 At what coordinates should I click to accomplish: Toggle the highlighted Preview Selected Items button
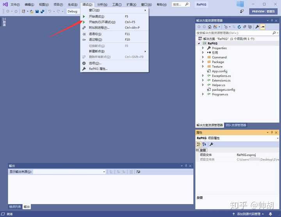263,27
